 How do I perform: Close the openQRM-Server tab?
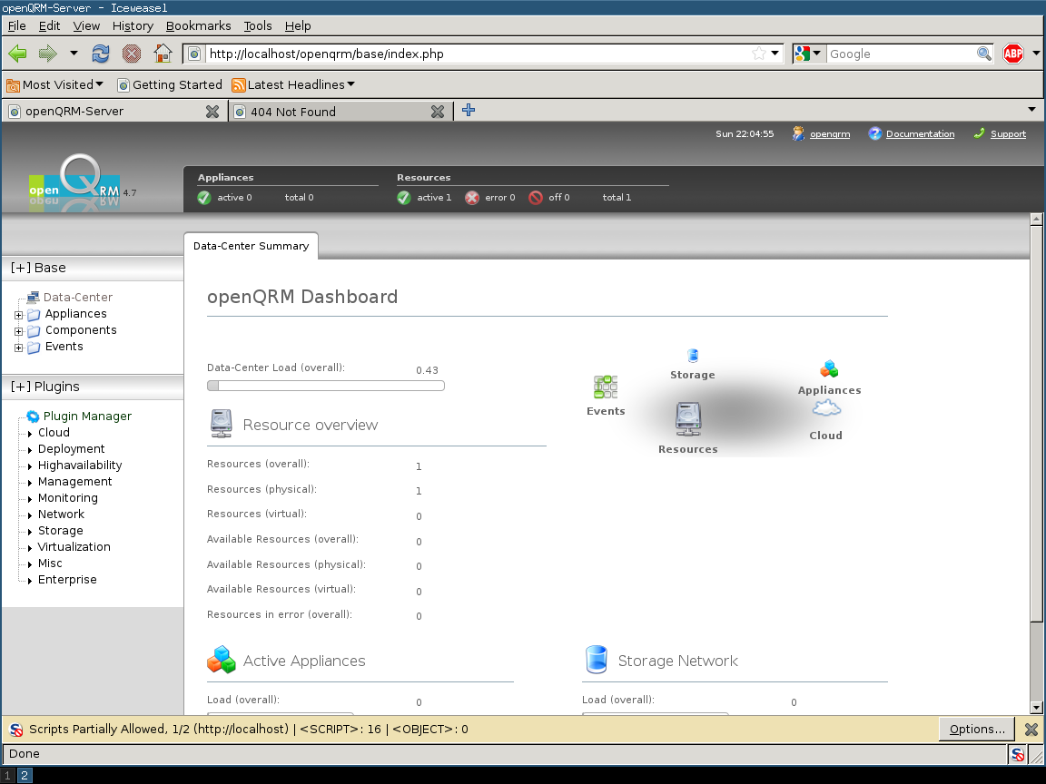click(212, 112)
